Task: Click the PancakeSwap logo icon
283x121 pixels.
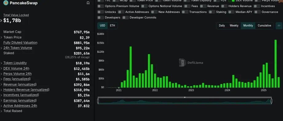Action: tap(6, 3)
